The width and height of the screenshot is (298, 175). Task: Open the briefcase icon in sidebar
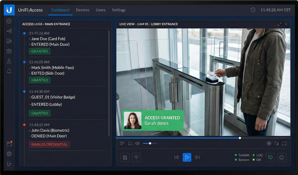(9, 51)
